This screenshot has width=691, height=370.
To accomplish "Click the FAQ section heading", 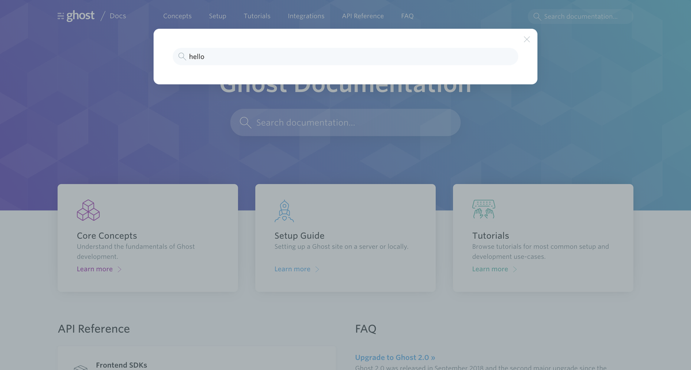I will coord(366,329).
